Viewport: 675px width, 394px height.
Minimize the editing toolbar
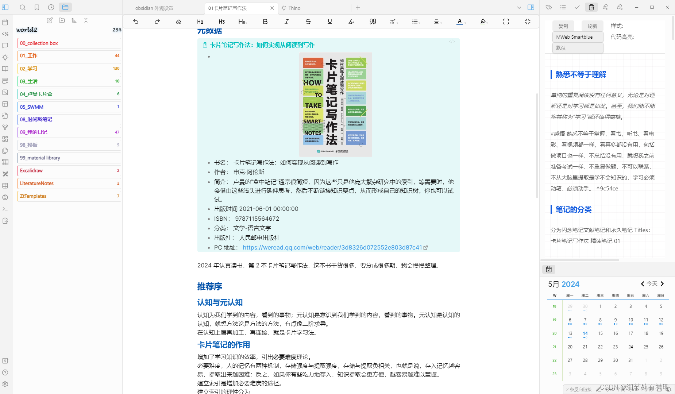[528, 22]
